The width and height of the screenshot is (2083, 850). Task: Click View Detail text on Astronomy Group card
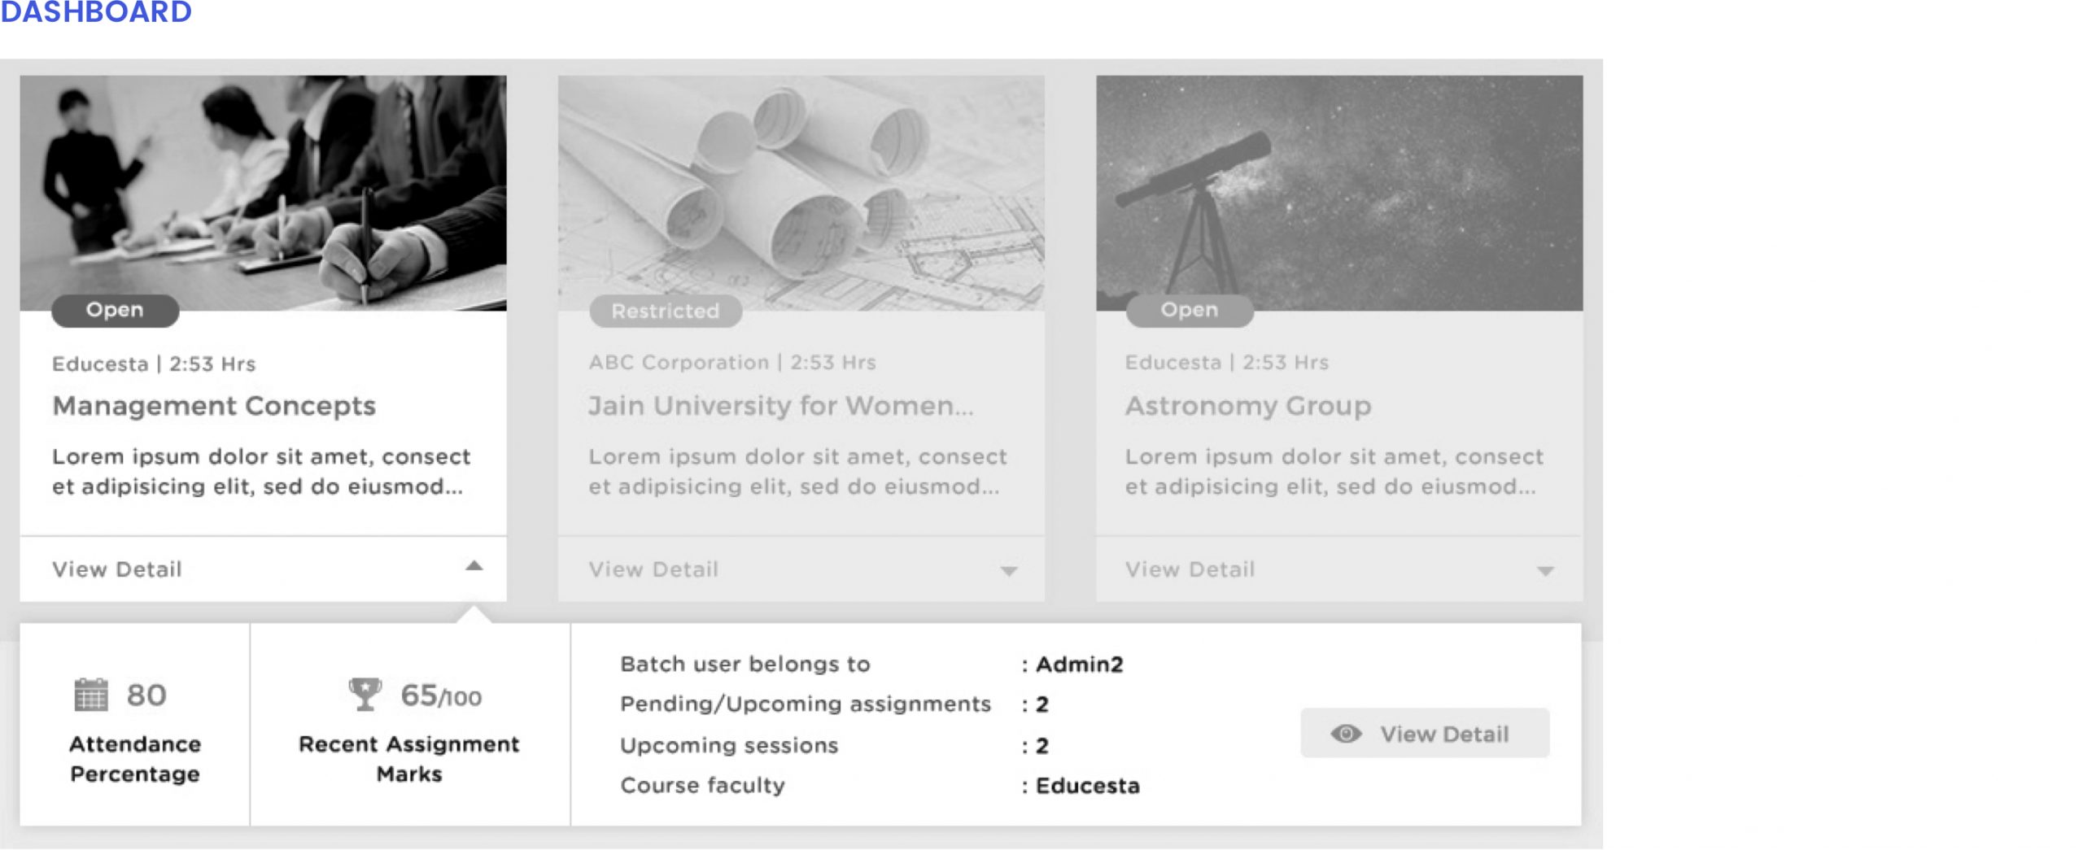(1190, 569)
